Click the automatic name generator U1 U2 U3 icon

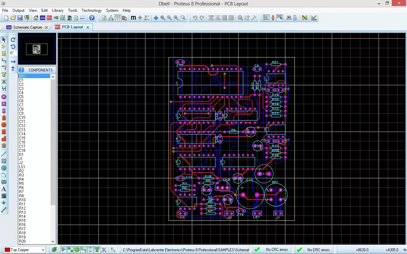(x=295, y=18)
